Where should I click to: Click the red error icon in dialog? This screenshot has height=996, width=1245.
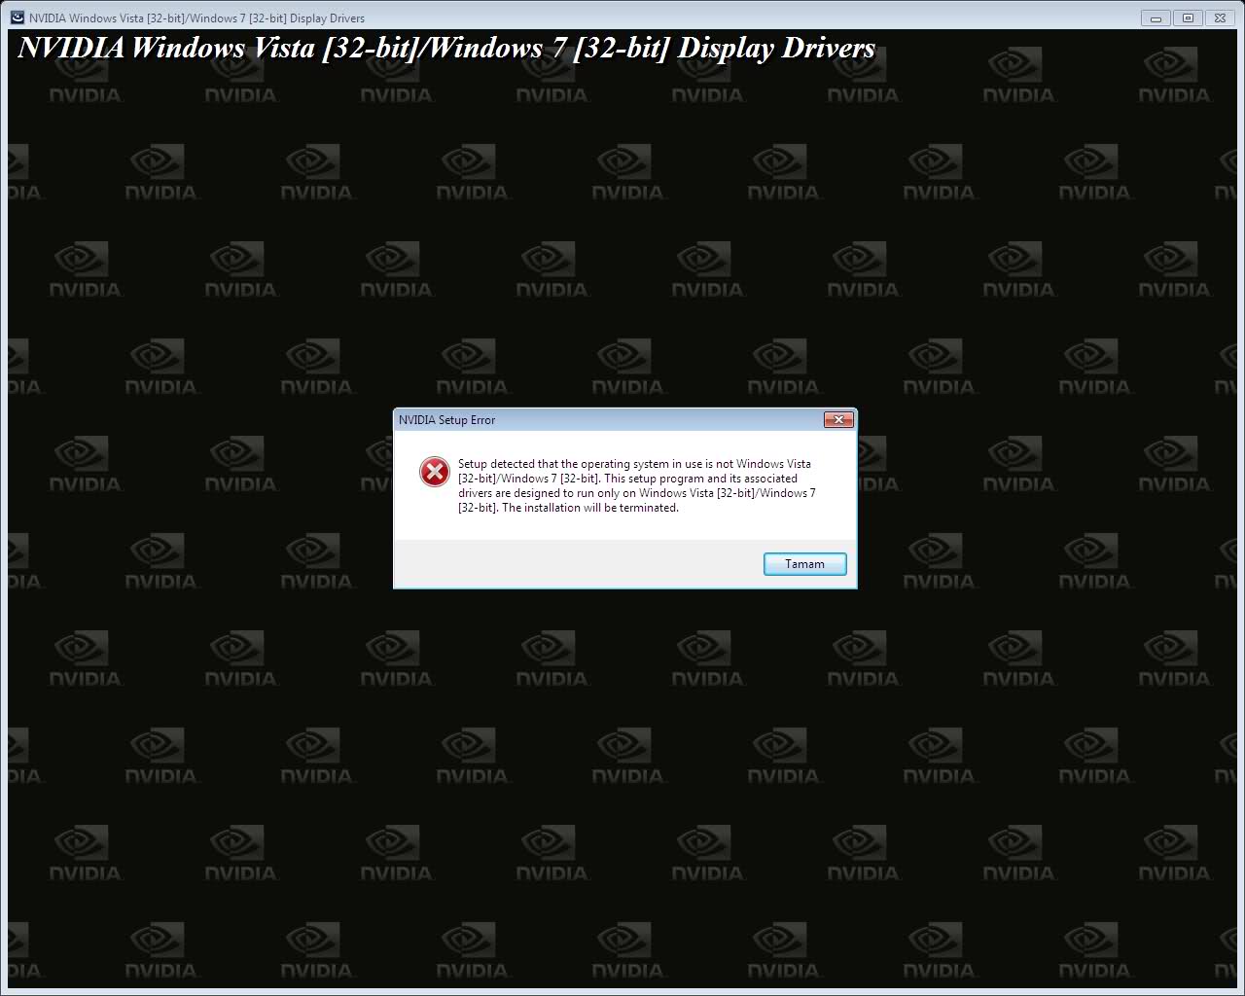(x=434, y=472)
